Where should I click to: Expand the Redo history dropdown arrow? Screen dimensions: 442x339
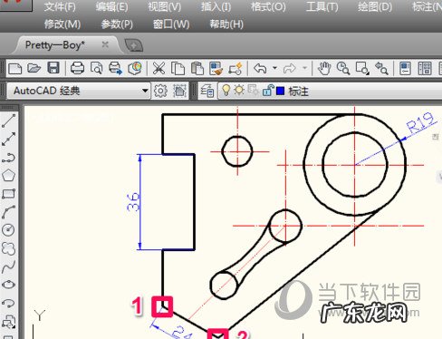coord(304,68)
